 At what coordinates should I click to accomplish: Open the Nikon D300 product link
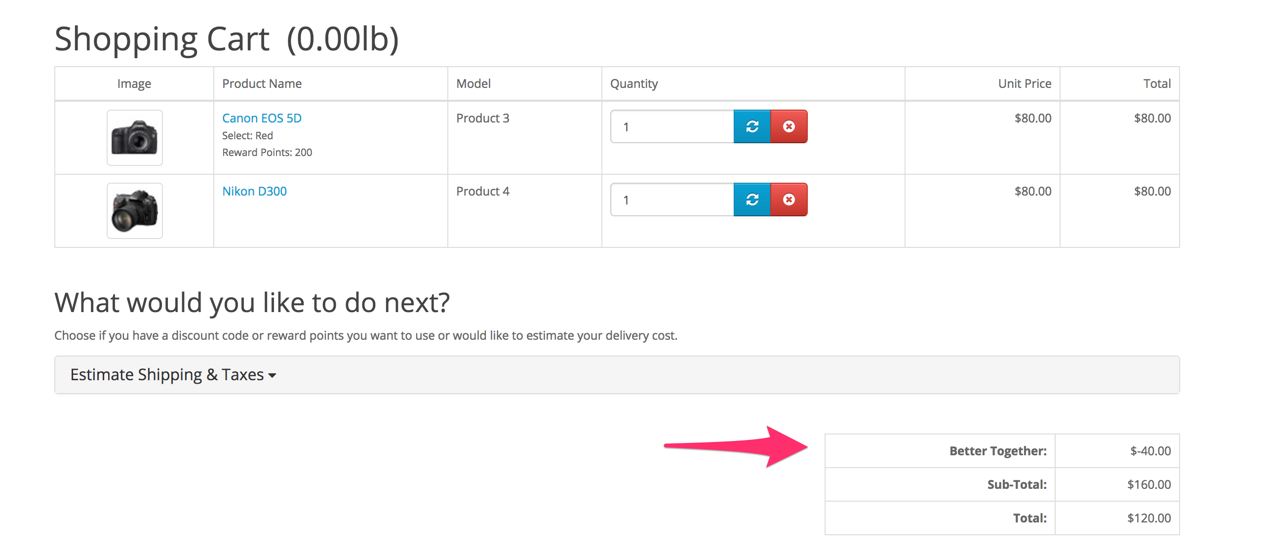tap(254, 191)
